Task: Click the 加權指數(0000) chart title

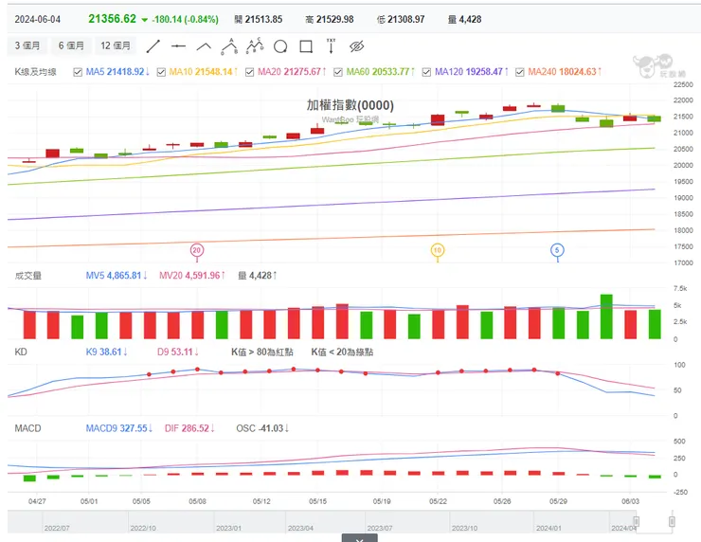Action: pyautogui.click(x=350, y=105)
